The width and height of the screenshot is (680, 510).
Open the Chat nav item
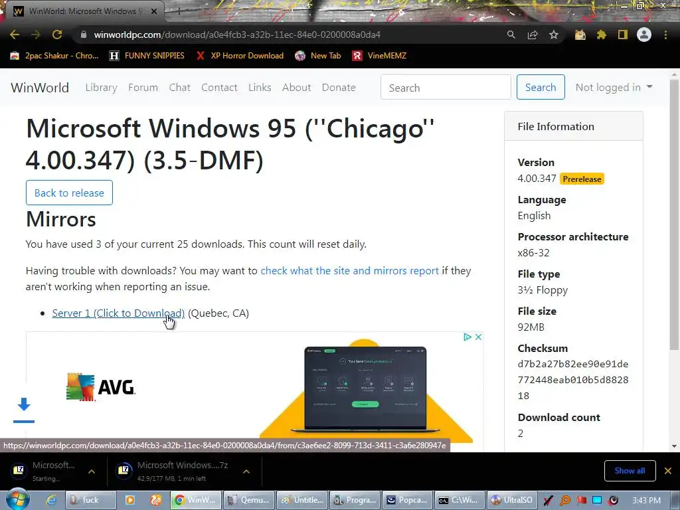click(x=179, y=88)
